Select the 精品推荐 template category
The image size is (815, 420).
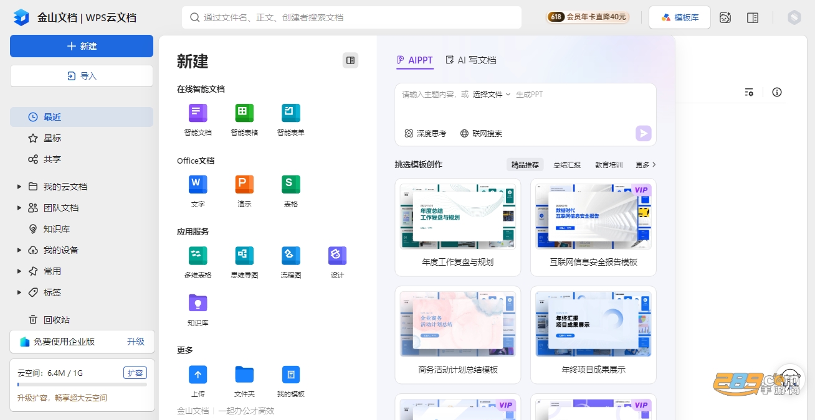coord(525,165)
